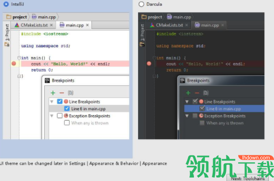
Task: Close CMakeLists.txt tab in IntelliJ preview
Action: coord(51,25)
